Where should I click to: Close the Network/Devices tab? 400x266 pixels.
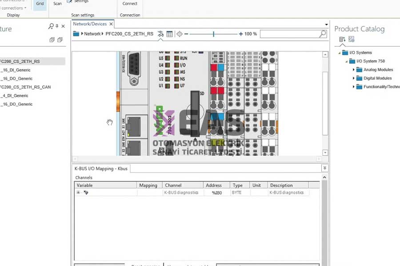click(x=111, y=24)
